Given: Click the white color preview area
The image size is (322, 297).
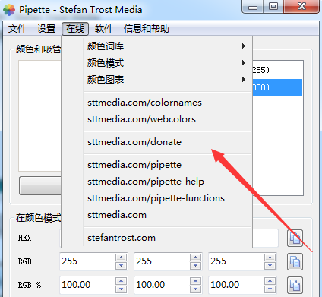Looking at the screenshot, I should pos(39,115).
